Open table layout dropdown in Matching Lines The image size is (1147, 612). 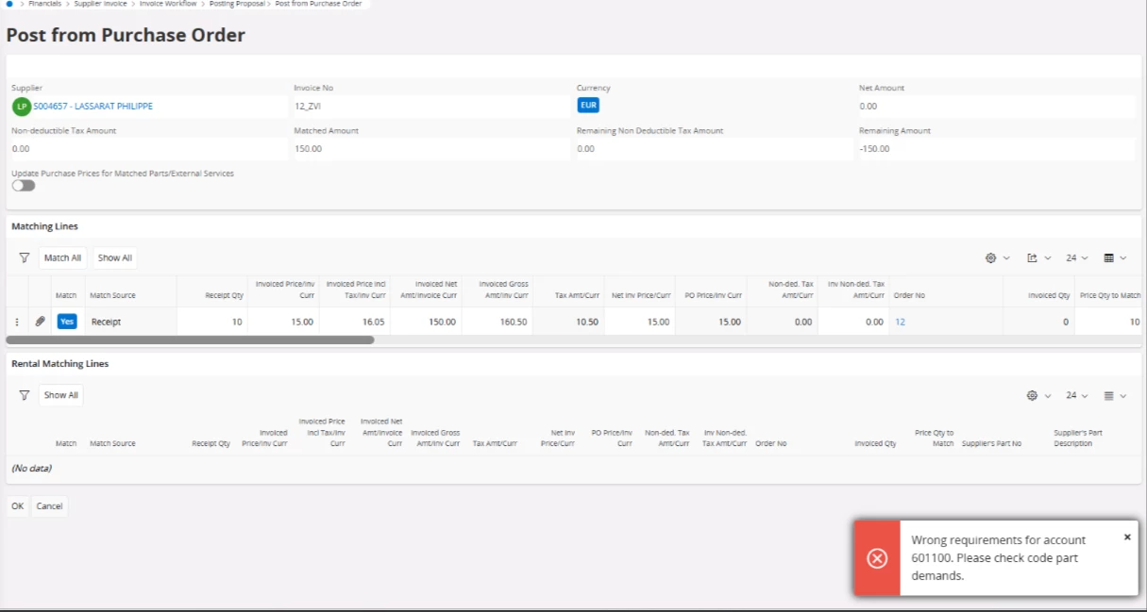coord(1116,257)
